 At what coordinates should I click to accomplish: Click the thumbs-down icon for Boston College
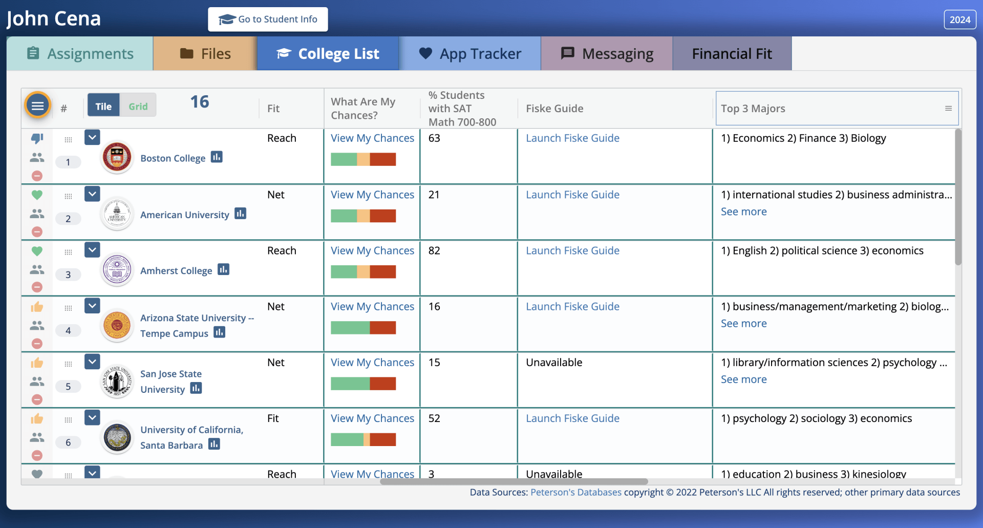tap(37, 138)
